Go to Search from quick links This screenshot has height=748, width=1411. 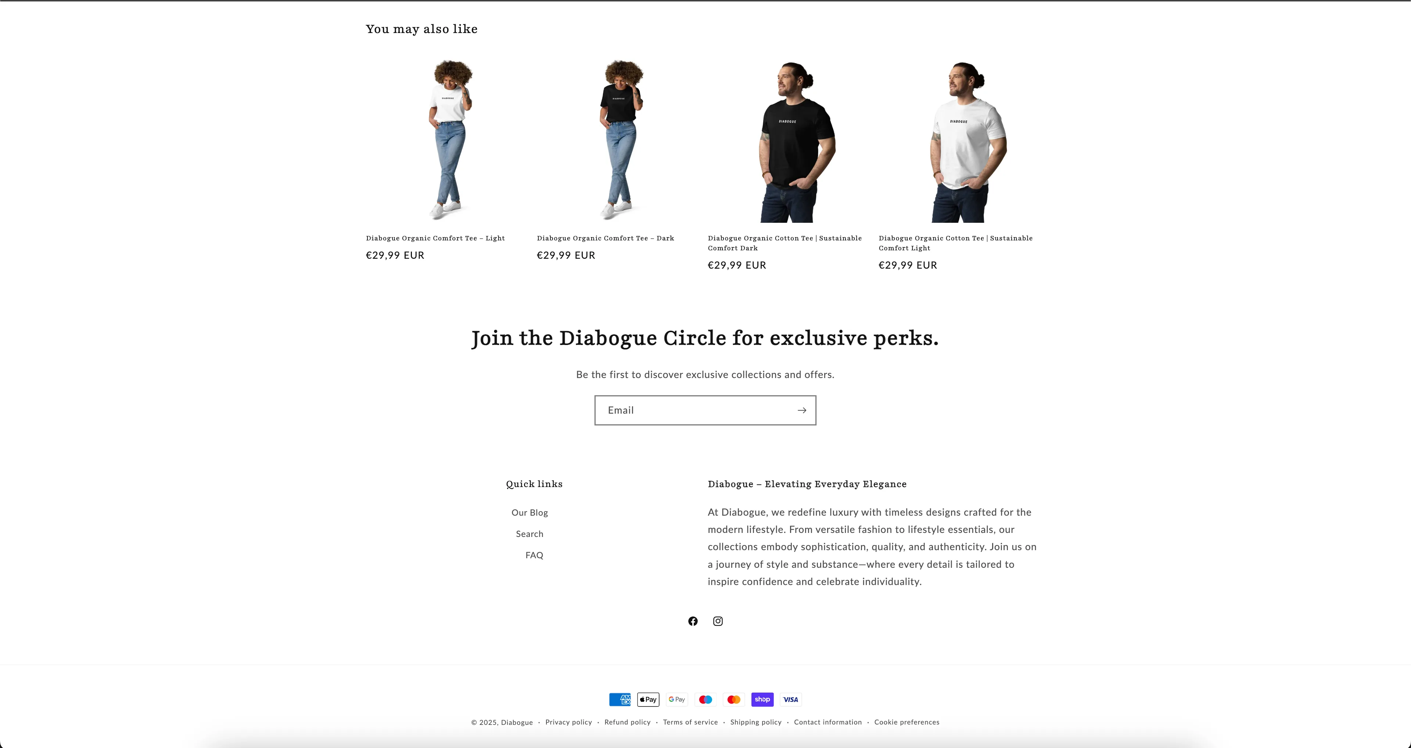click(x=529, y=534)
